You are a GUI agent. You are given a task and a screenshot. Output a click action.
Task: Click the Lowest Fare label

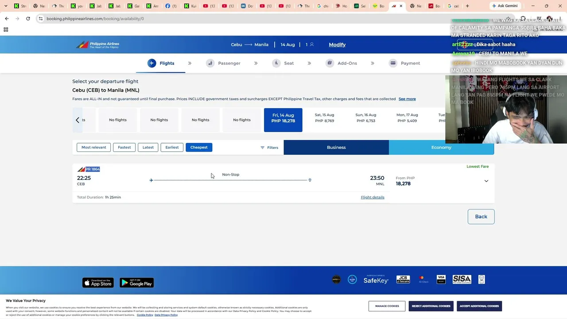coord(478,167)
